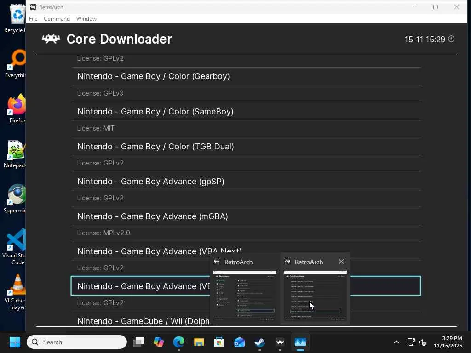Click License: GPLv3 under the Gearboy entry

coord(100,93)
